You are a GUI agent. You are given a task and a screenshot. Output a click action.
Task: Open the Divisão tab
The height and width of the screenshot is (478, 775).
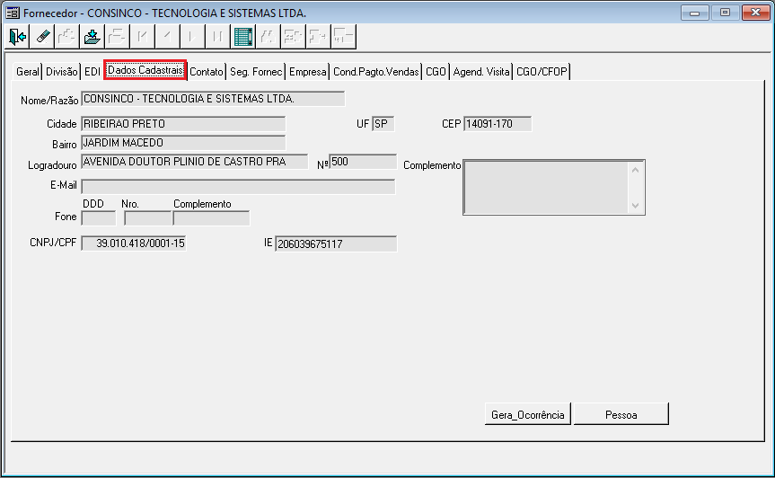(x=62, y=72)
